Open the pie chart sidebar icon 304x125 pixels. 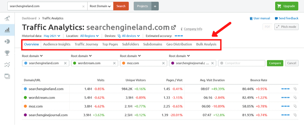[7, 41]
